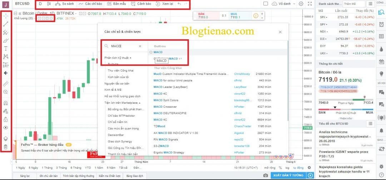Take chart snapshot with camera icon

[265, 175]
